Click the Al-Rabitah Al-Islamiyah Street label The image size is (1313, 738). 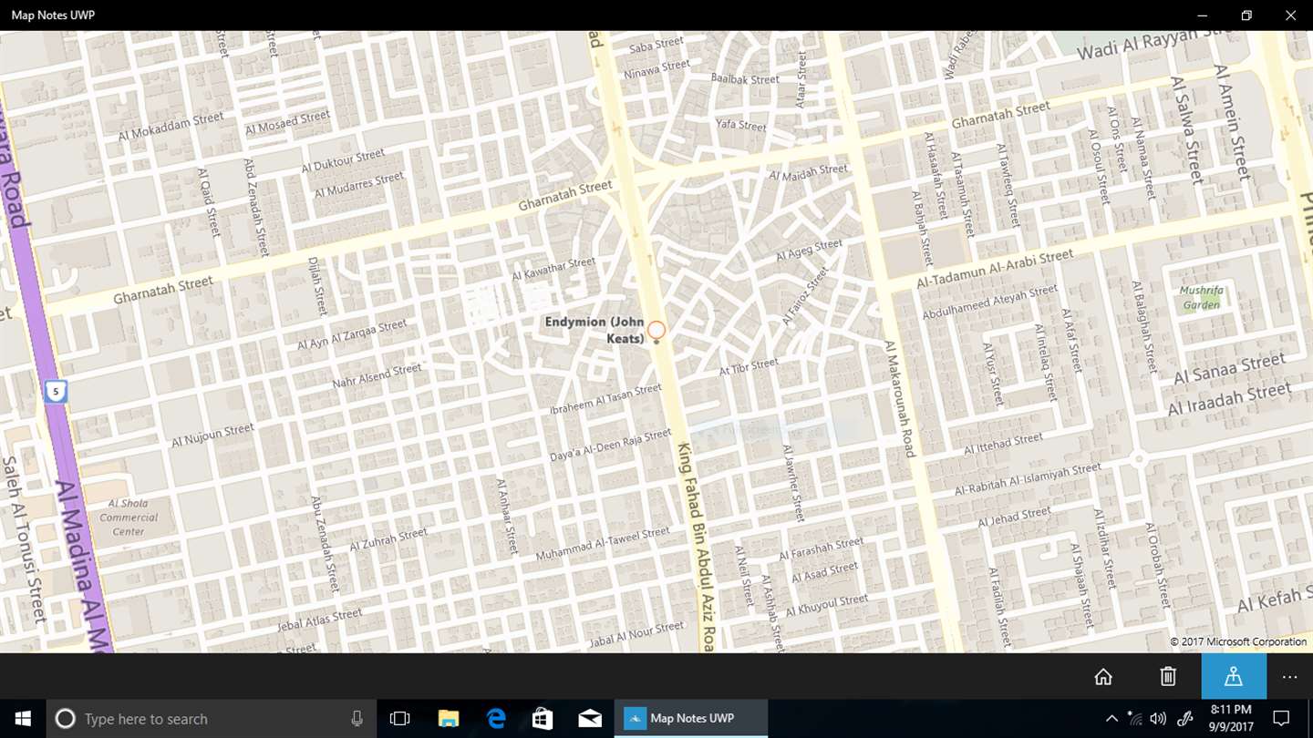point(1029,479)
